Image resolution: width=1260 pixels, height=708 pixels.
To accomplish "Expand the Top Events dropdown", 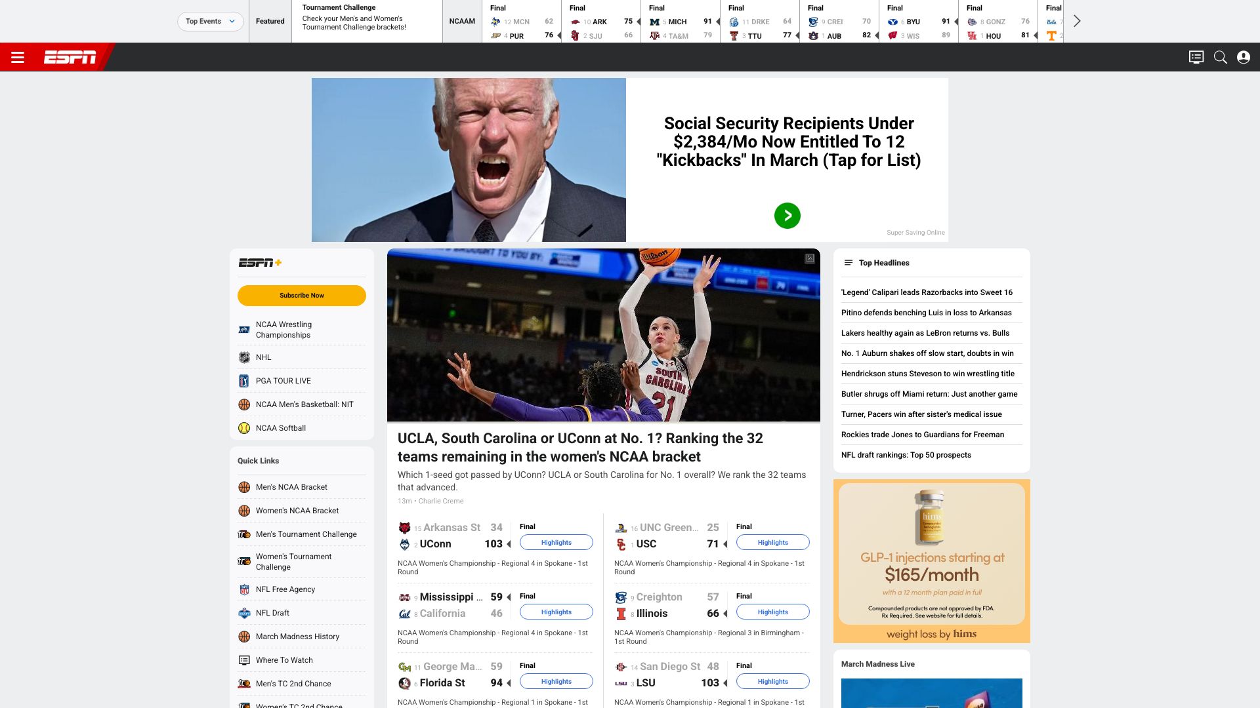I will [x=210, y=21].
